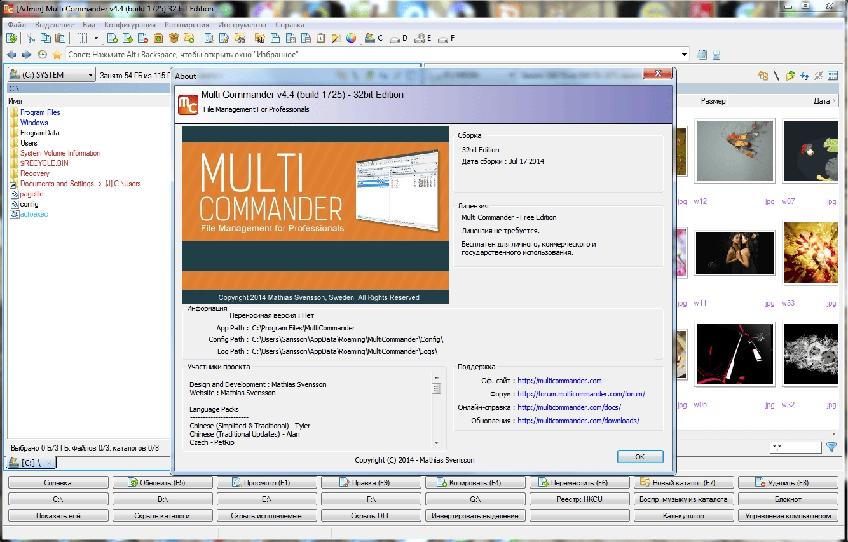Click the go-up folder icon in right panel
The image size is (848, 542).
tap(790, 76)
